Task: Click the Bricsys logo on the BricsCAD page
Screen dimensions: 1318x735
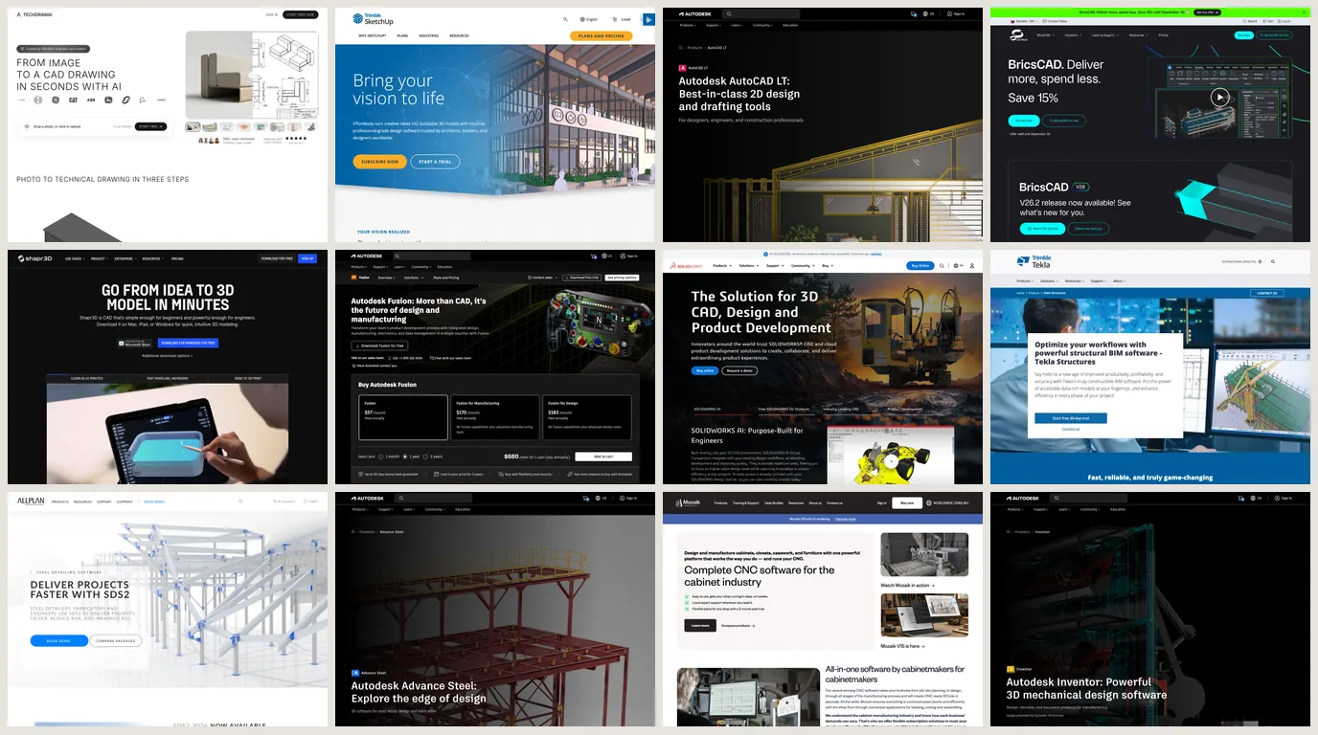Action: coord(1020,35)
